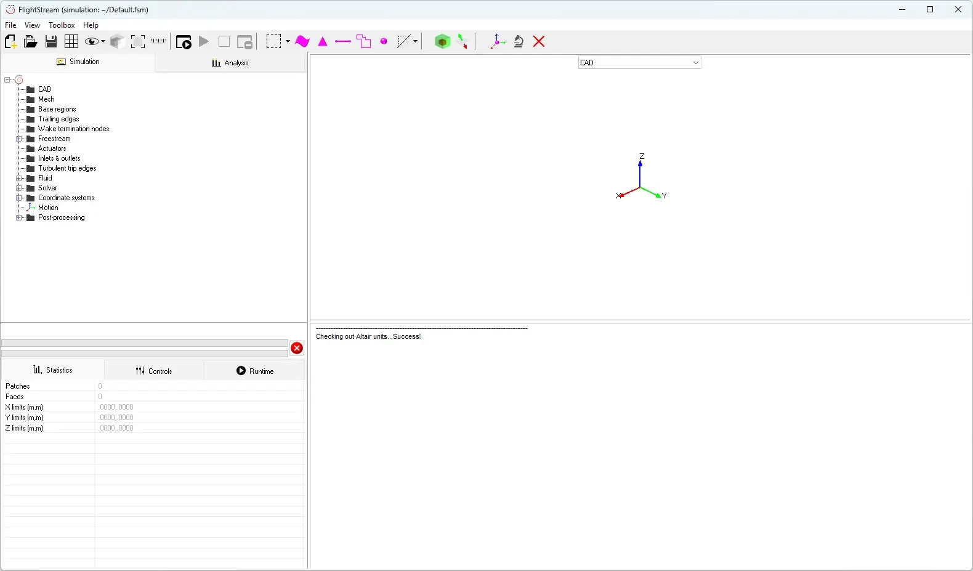Select Trailing edges in the tree

[59, 119]
